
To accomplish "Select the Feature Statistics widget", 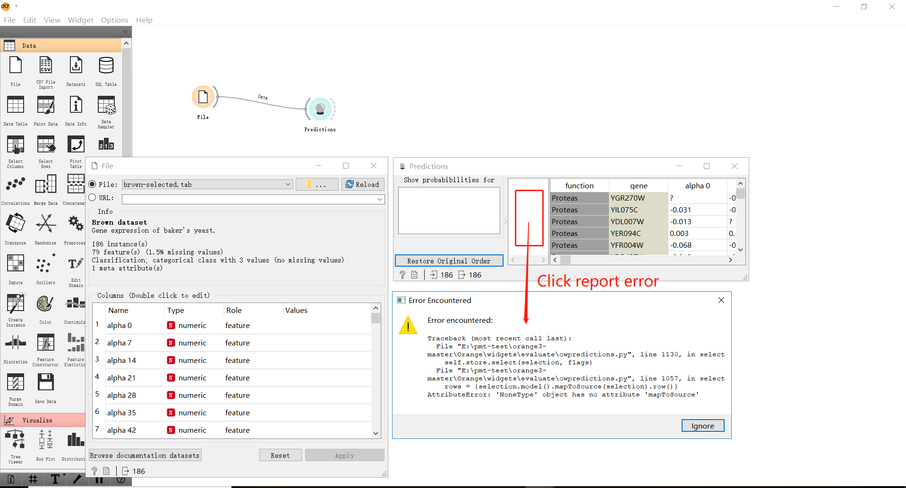I will click(x=75, y=343).
